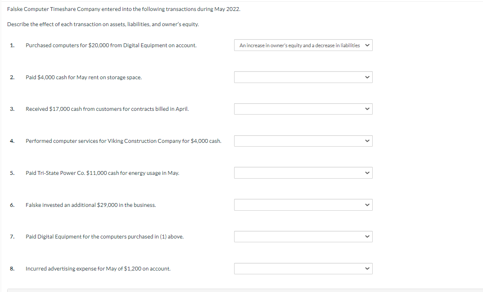Open the dropdown next to the Viking Construction transaction

(x=303, y=141)
